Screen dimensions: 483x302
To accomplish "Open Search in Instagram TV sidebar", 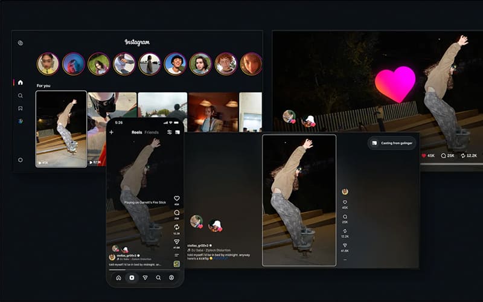I will tap(21, 95).
